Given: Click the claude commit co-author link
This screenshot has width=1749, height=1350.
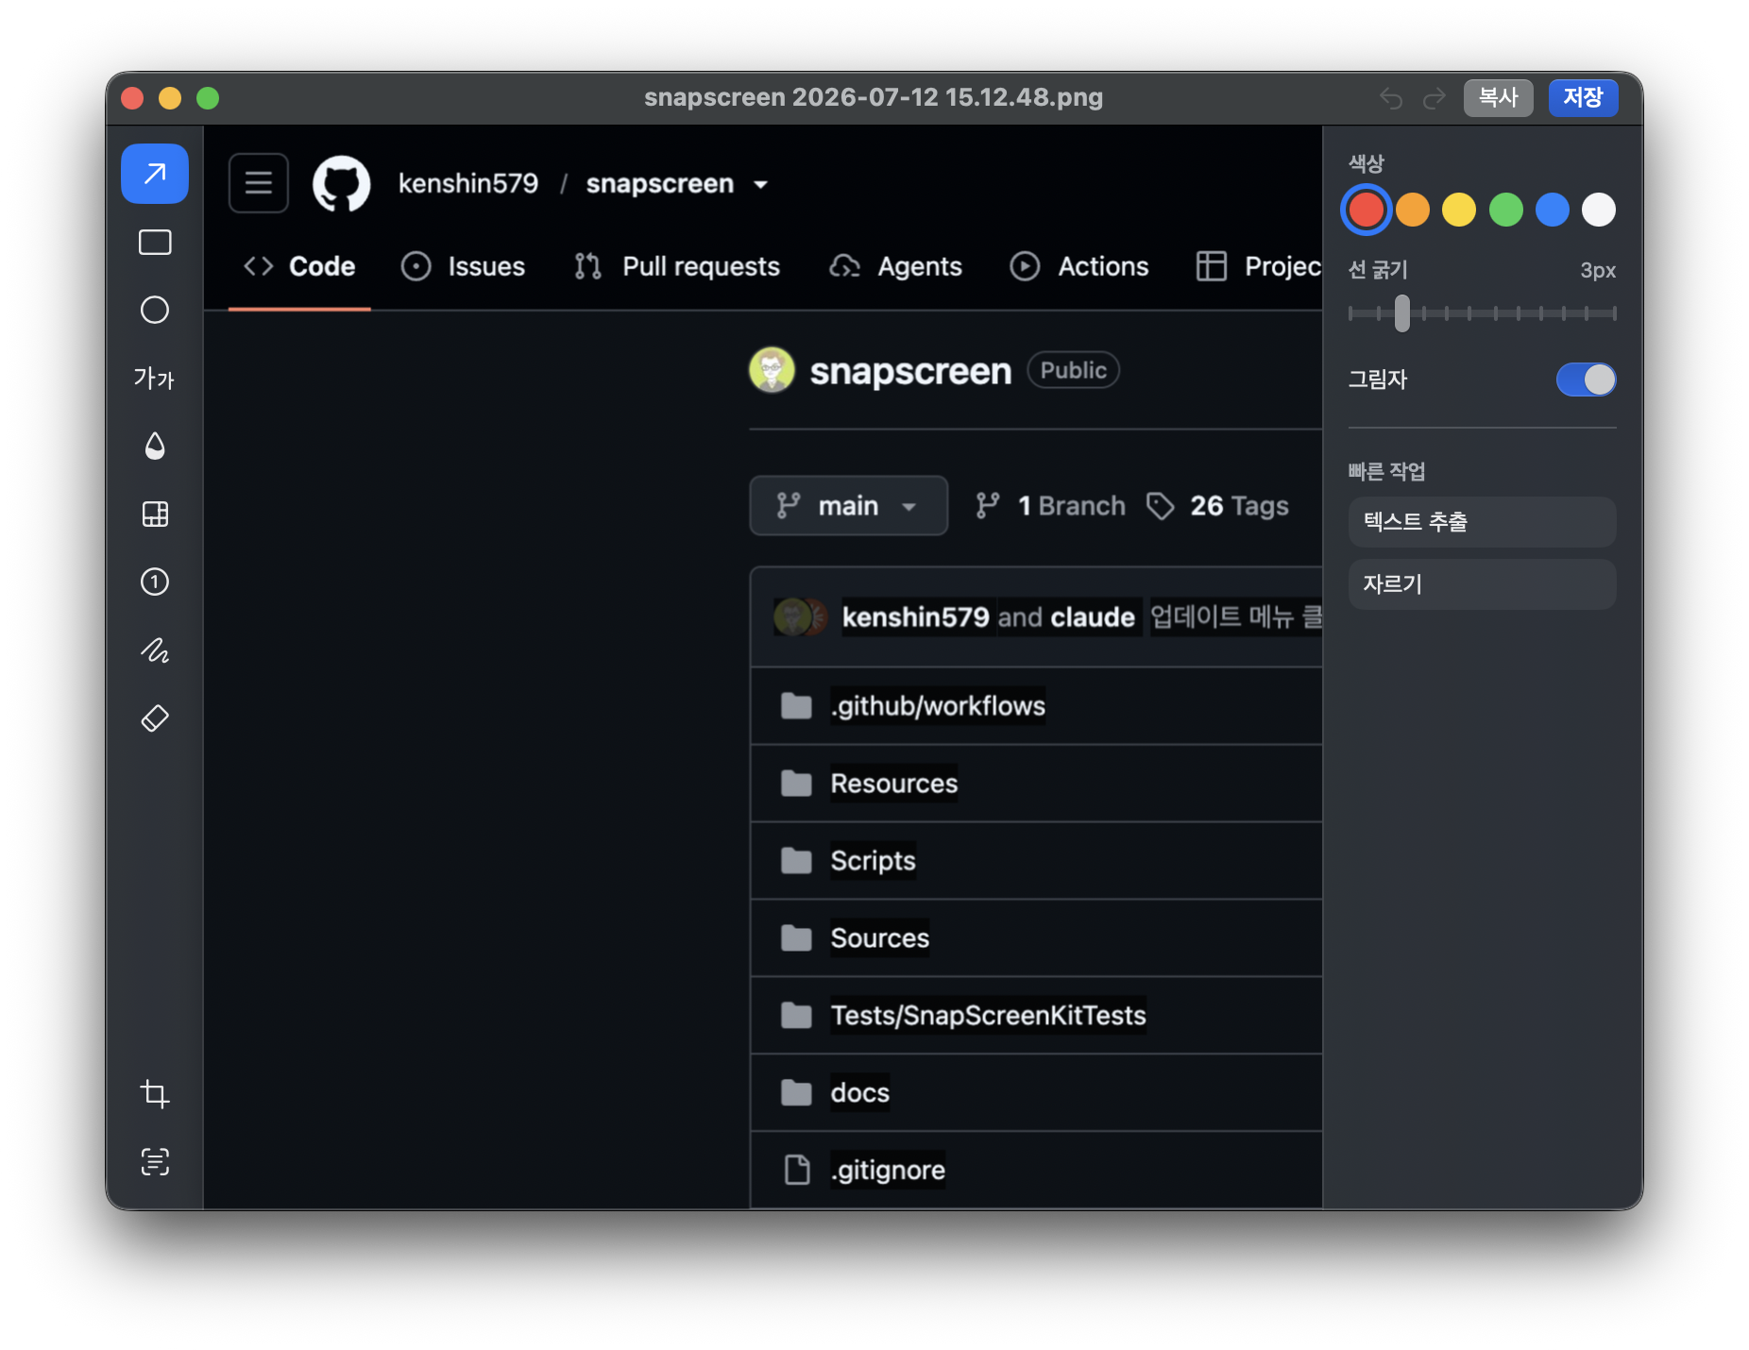Looking at the screenshot, I should 1093,617.
